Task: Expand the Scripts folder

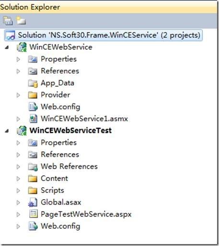Action: 18,191
